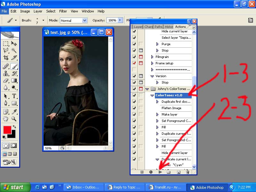Select the Move tool
The width and height of the screenshot is (256, 192).
click(x=14, y=44)
